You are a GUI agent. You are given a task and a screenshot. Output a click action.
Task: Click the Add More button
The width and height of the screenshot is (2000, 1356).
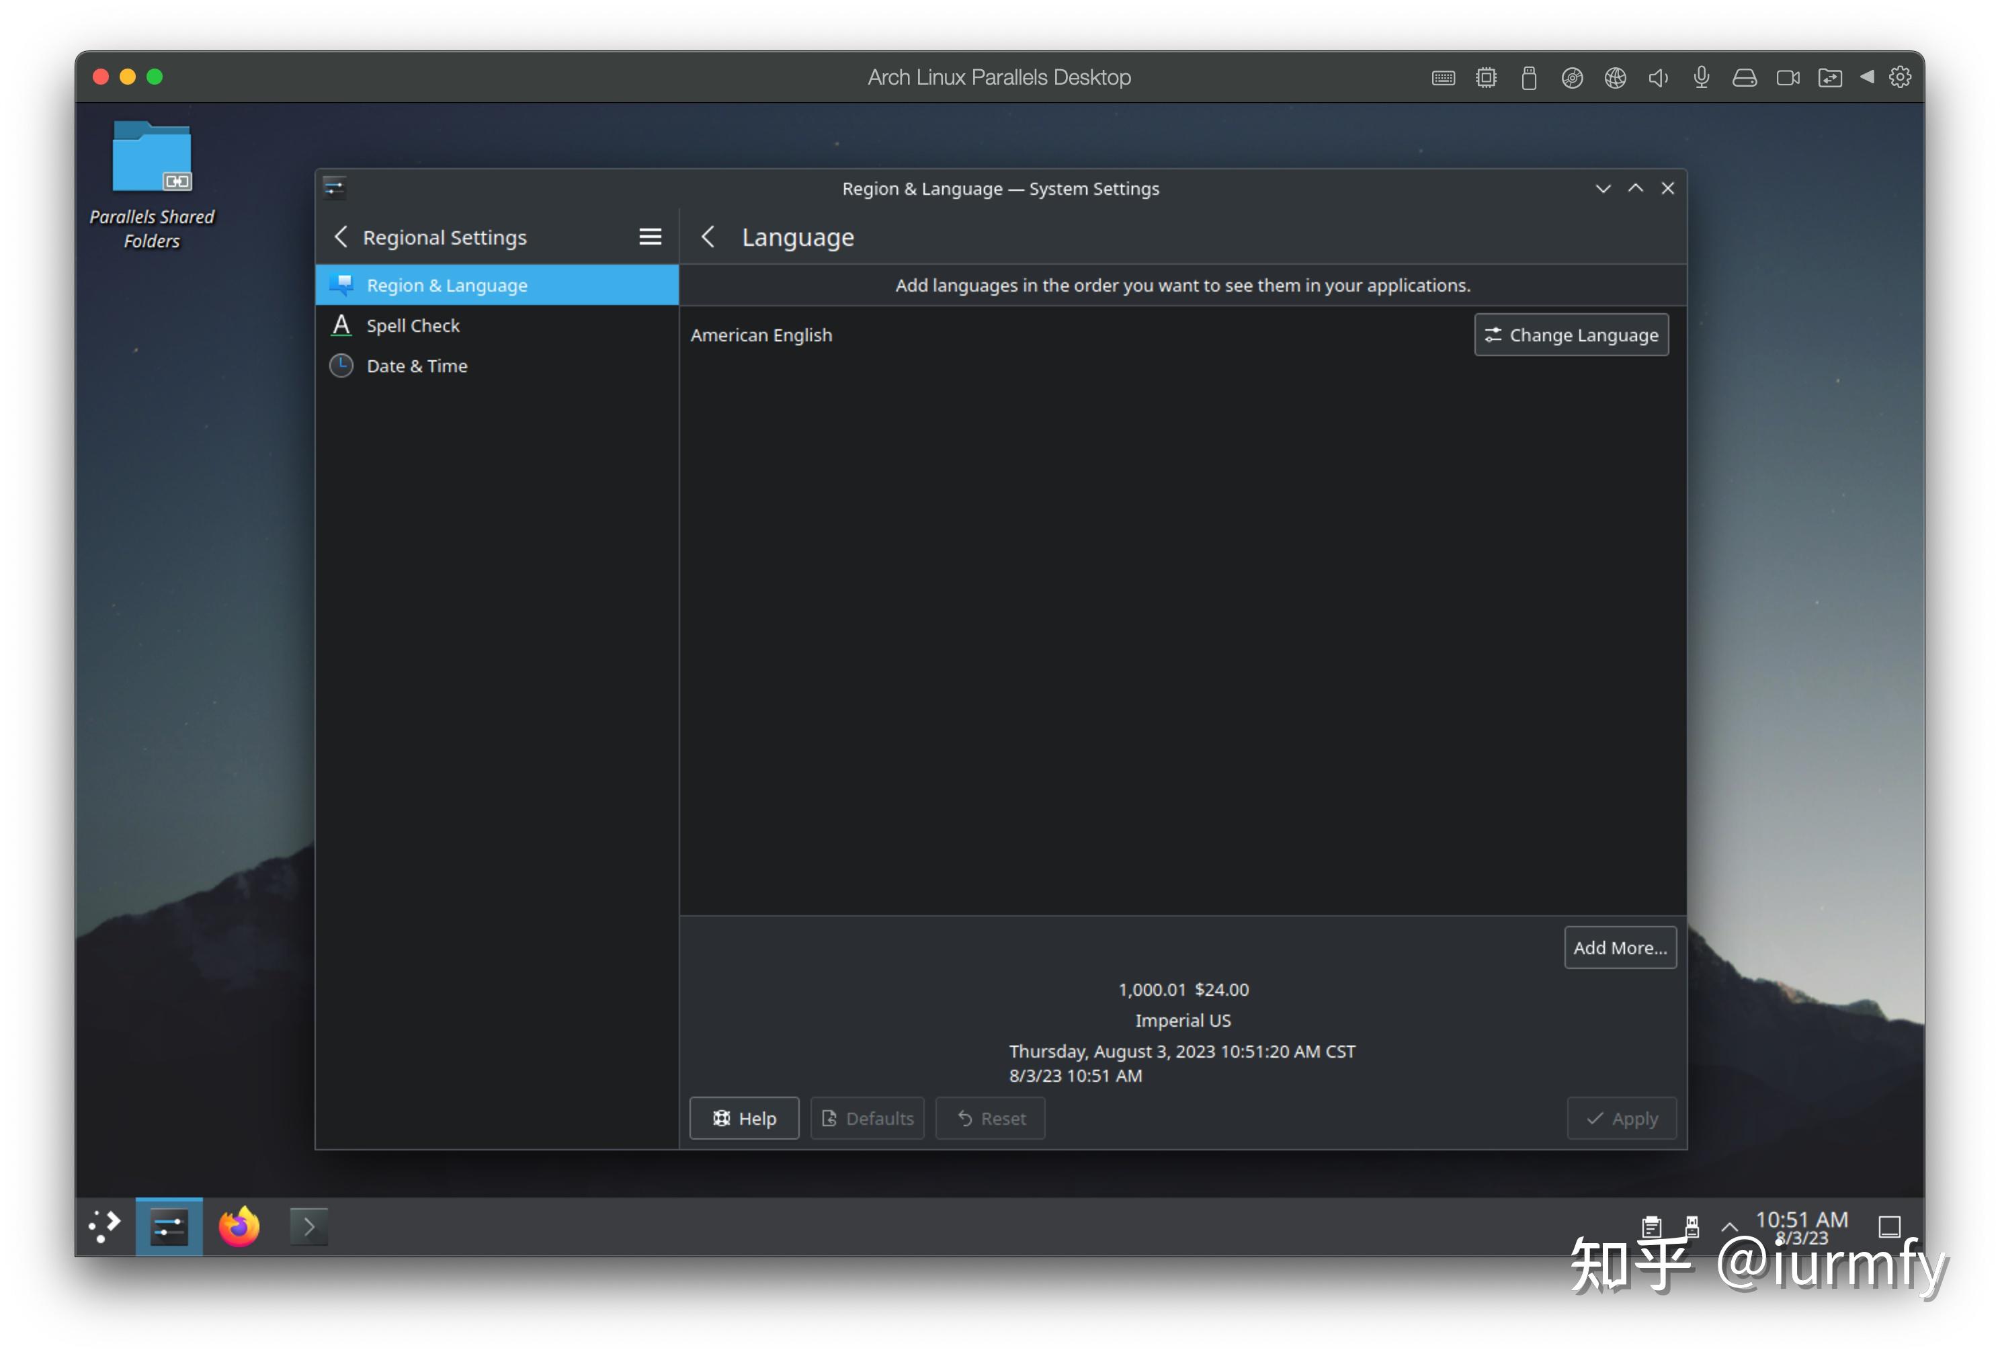tap(1620, 947)
